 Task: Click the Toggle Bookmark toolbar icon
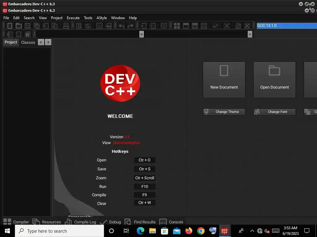point(19,34)
